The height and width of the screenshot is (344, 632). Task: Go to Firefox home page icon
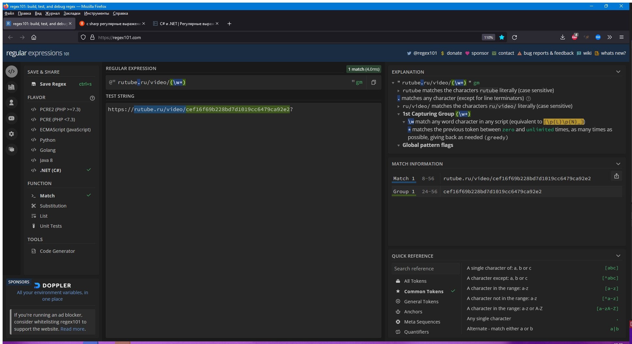(34, 37)
